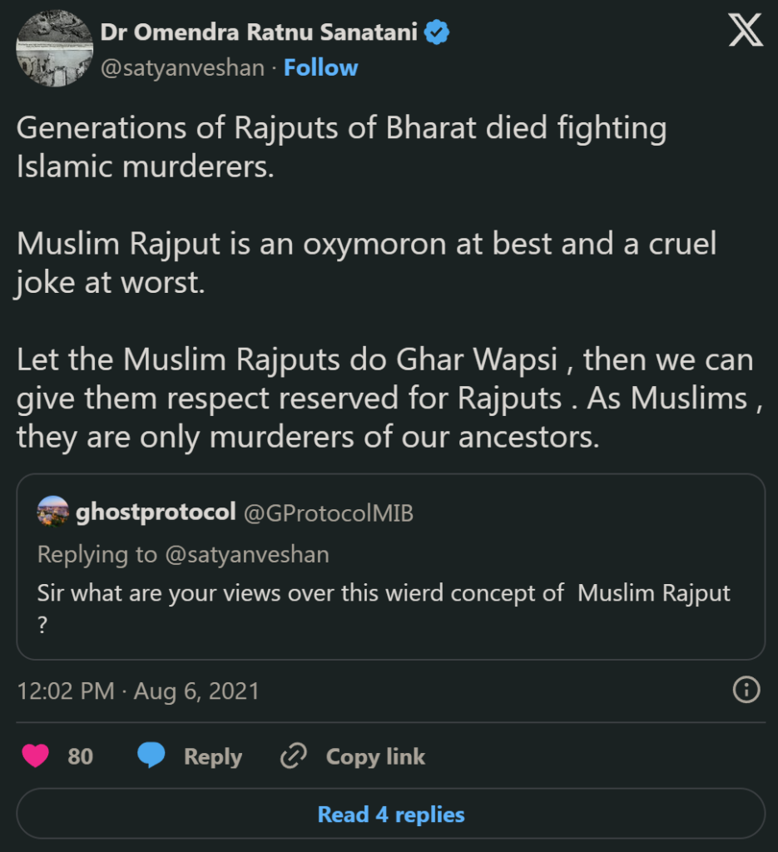The height and width of the screenshot is (852, 778).
Task: Click the blue Reply speech bubble icon
Action: click(x=151, y=756)
